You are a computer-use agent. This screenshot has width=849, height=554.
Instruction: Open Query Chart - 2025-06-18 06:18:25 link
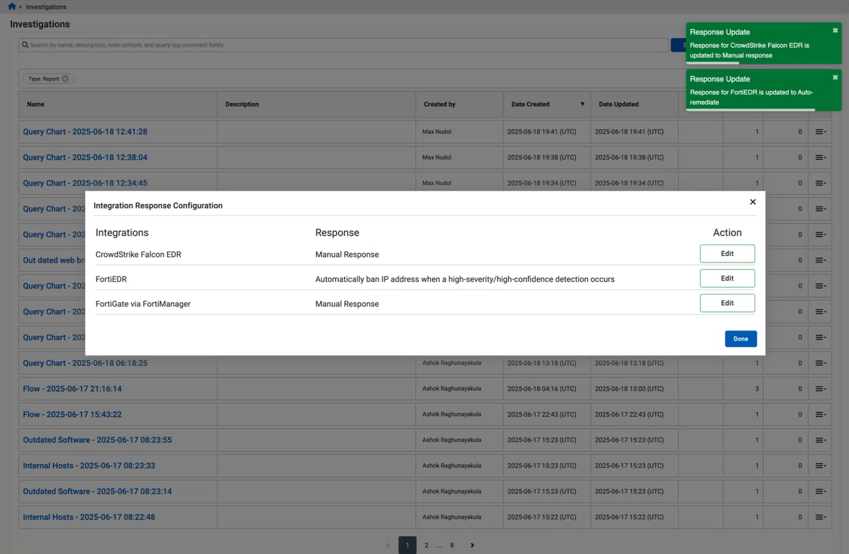click(85, 363)
